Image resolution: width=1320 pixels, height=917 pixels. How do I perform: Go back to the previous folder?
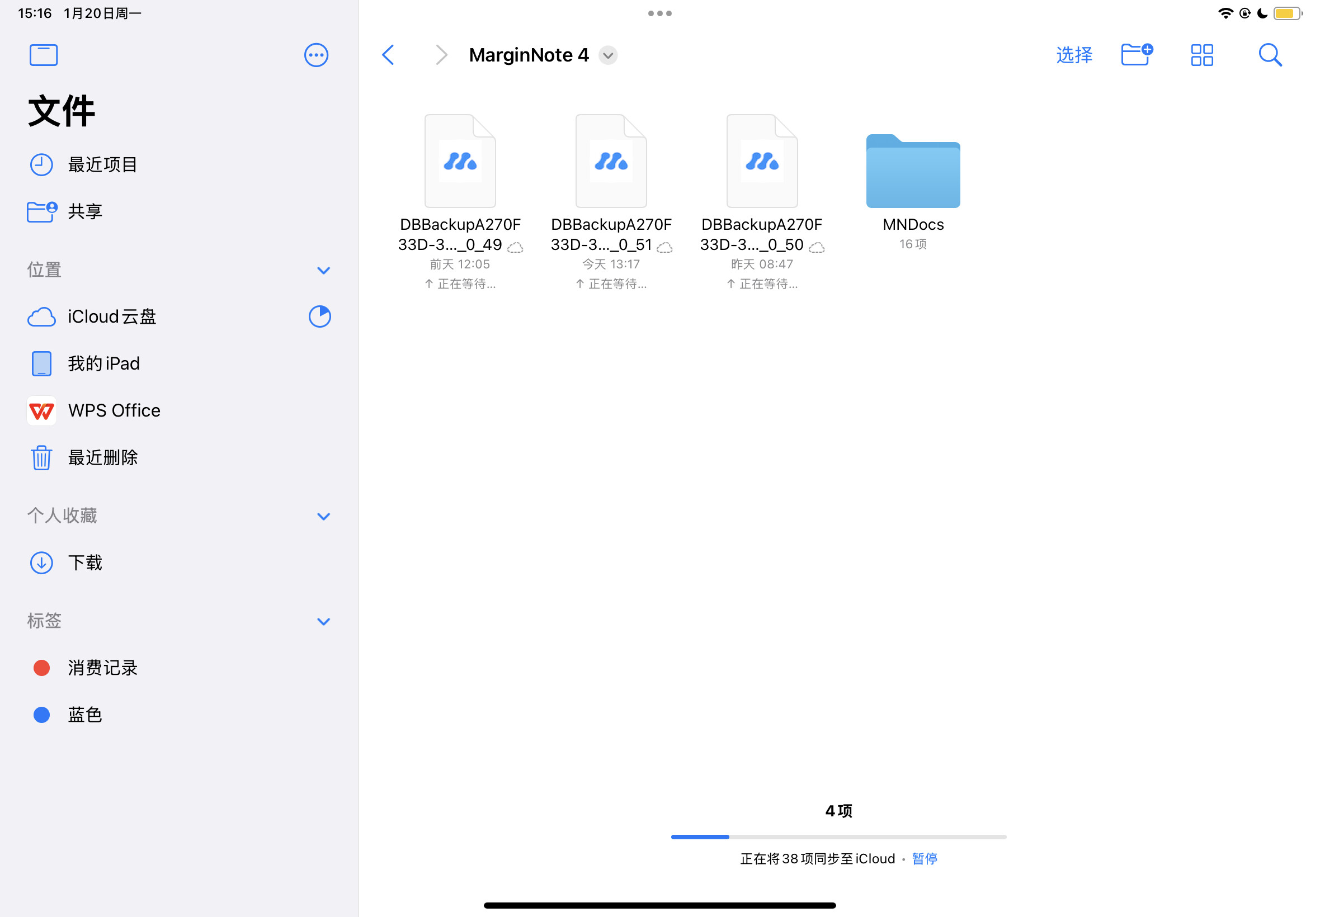pyautogui.click(x=389, y=55)
